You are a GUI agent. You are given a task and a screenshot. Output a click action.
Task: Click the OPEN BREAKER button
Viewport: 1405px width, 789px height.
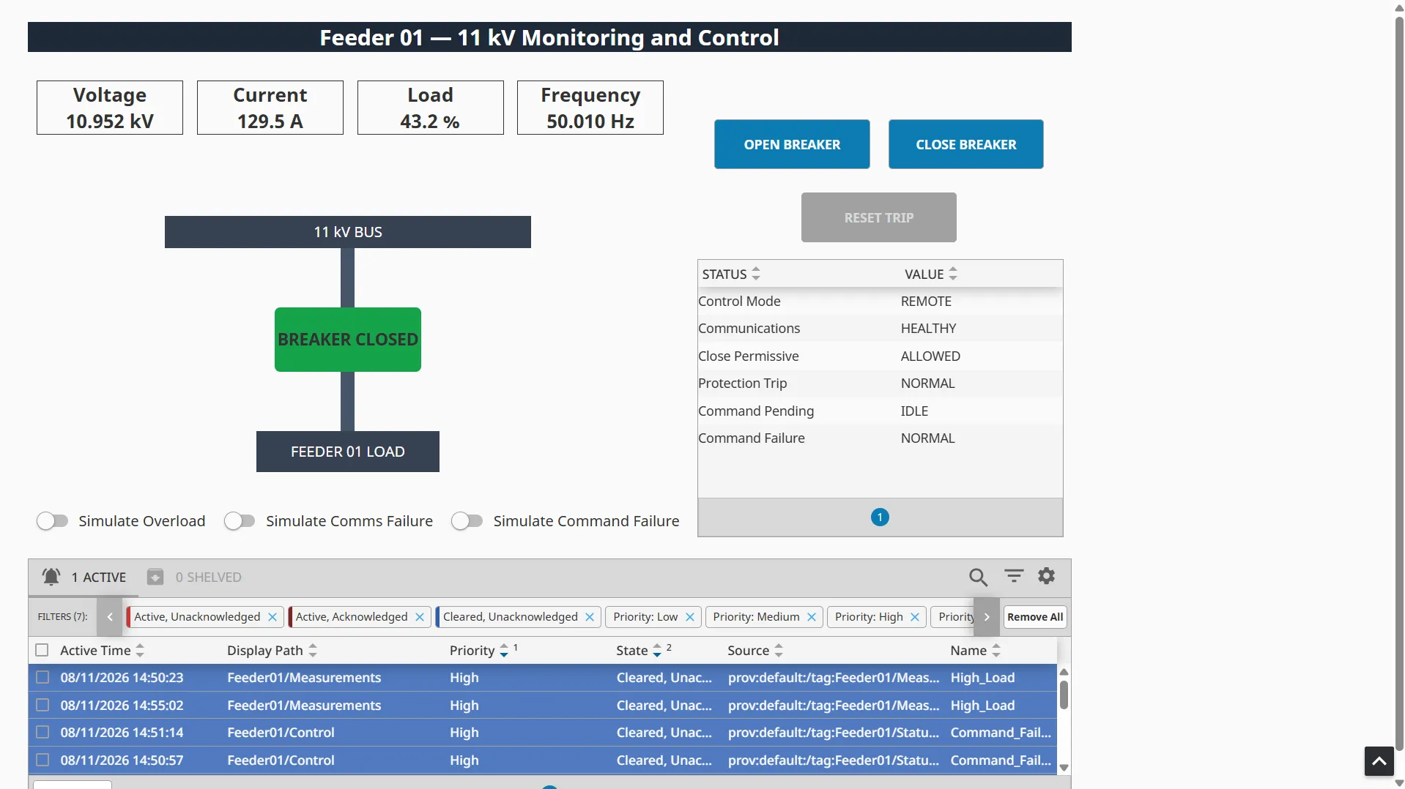coord(792,144)
